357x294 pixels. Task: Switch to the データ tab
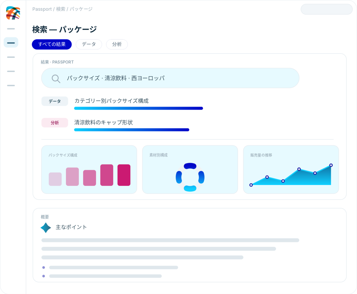(89, 44)
